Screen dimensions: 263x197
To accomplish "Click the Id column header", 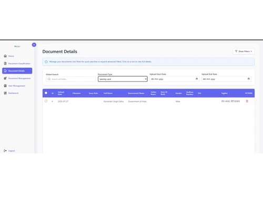I will 52,93.
